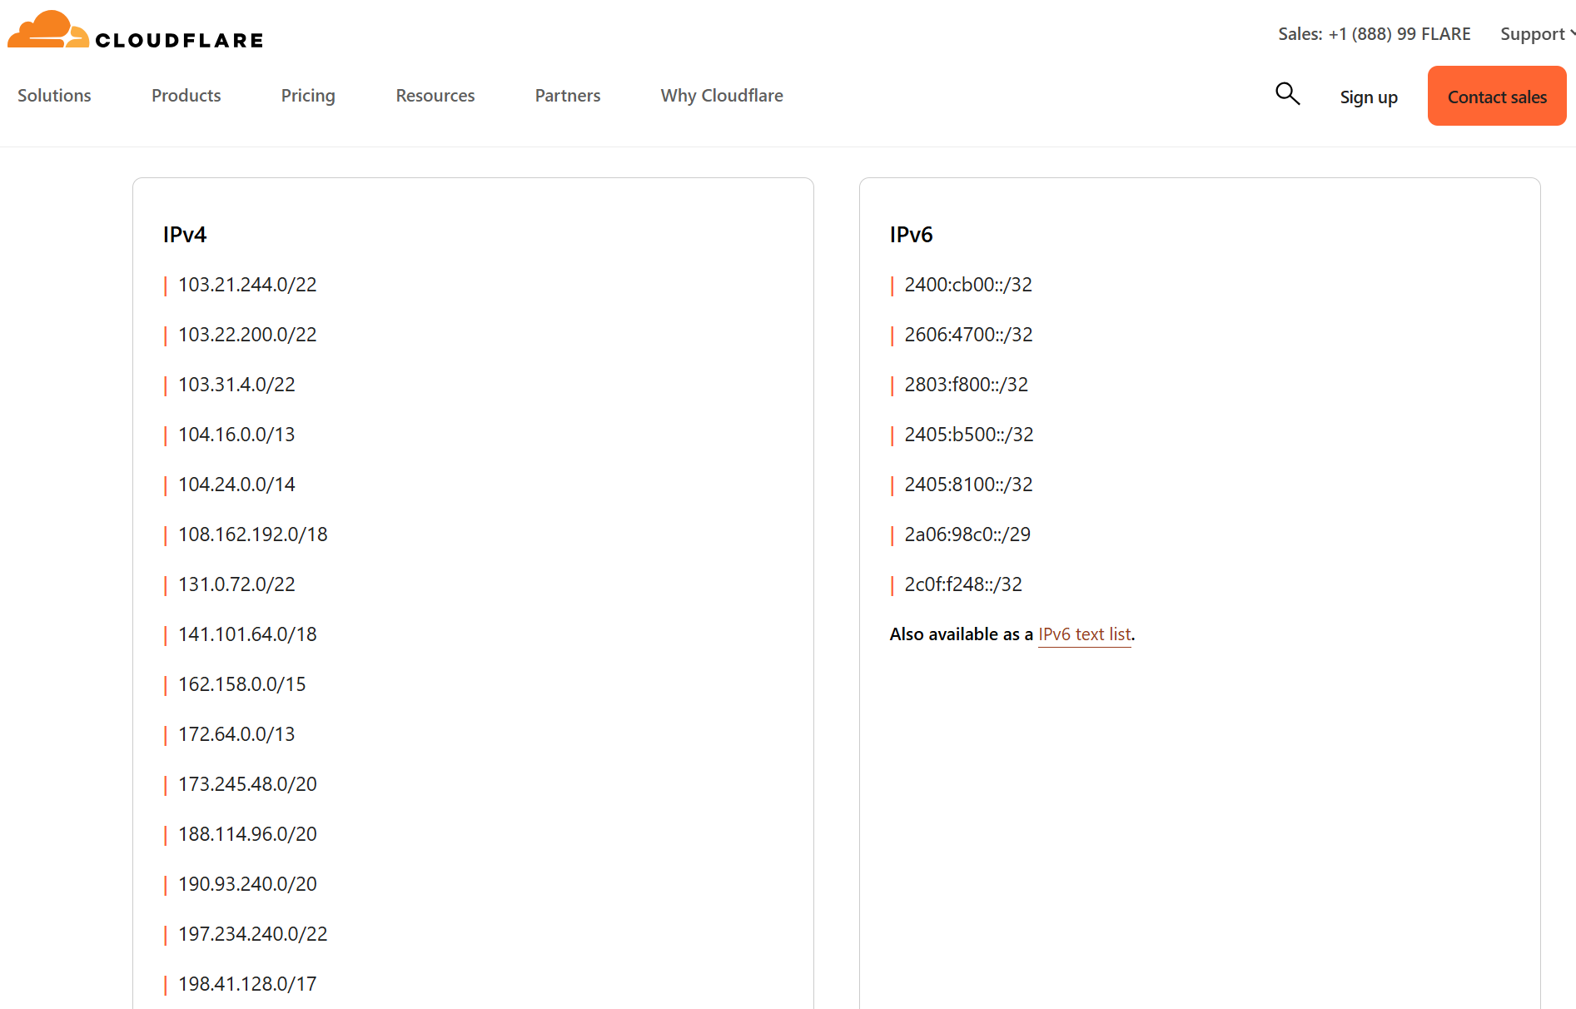The width and height of the screenshot is (1576, 1009).
Task: Open the Solutions menu
Action: pos(54,96)
